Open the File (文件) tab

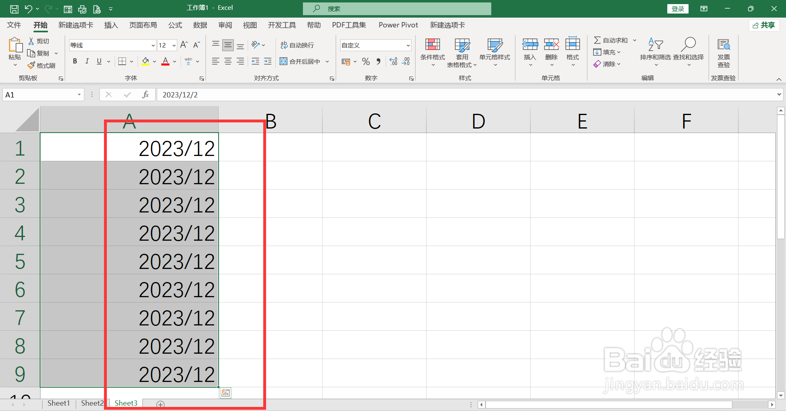click(14, 25)
